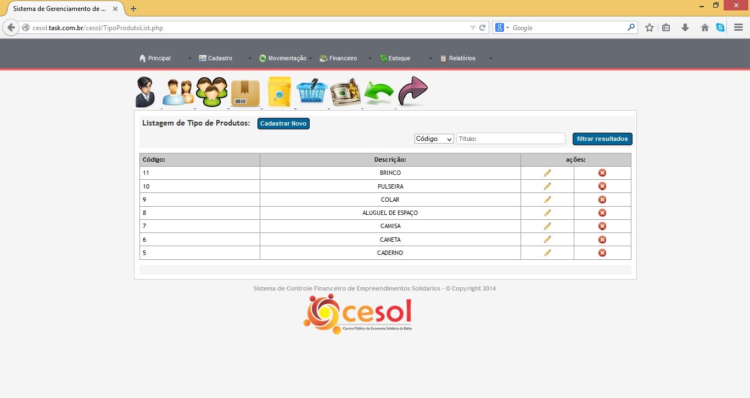
Task: Open the Relatórios menu
Action: (462, 58)
